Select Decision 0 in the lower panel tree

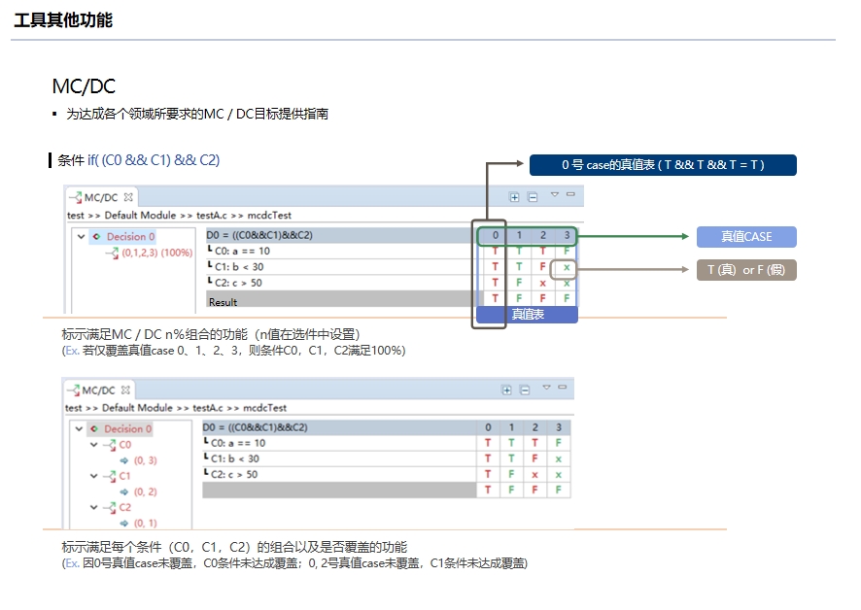point(128,428)
